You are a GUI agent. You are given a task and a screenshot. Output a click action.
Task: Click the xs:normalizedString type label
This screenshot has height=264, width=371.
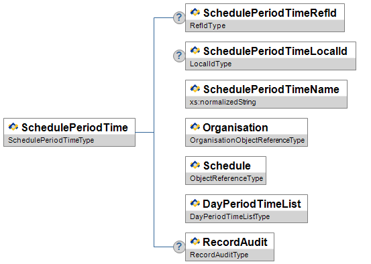[x=223, y=102]
